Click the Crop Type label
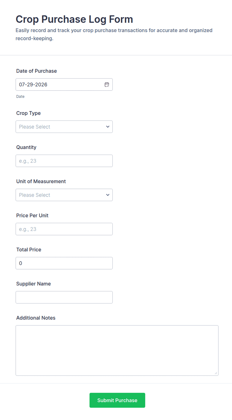 point(28,113)
